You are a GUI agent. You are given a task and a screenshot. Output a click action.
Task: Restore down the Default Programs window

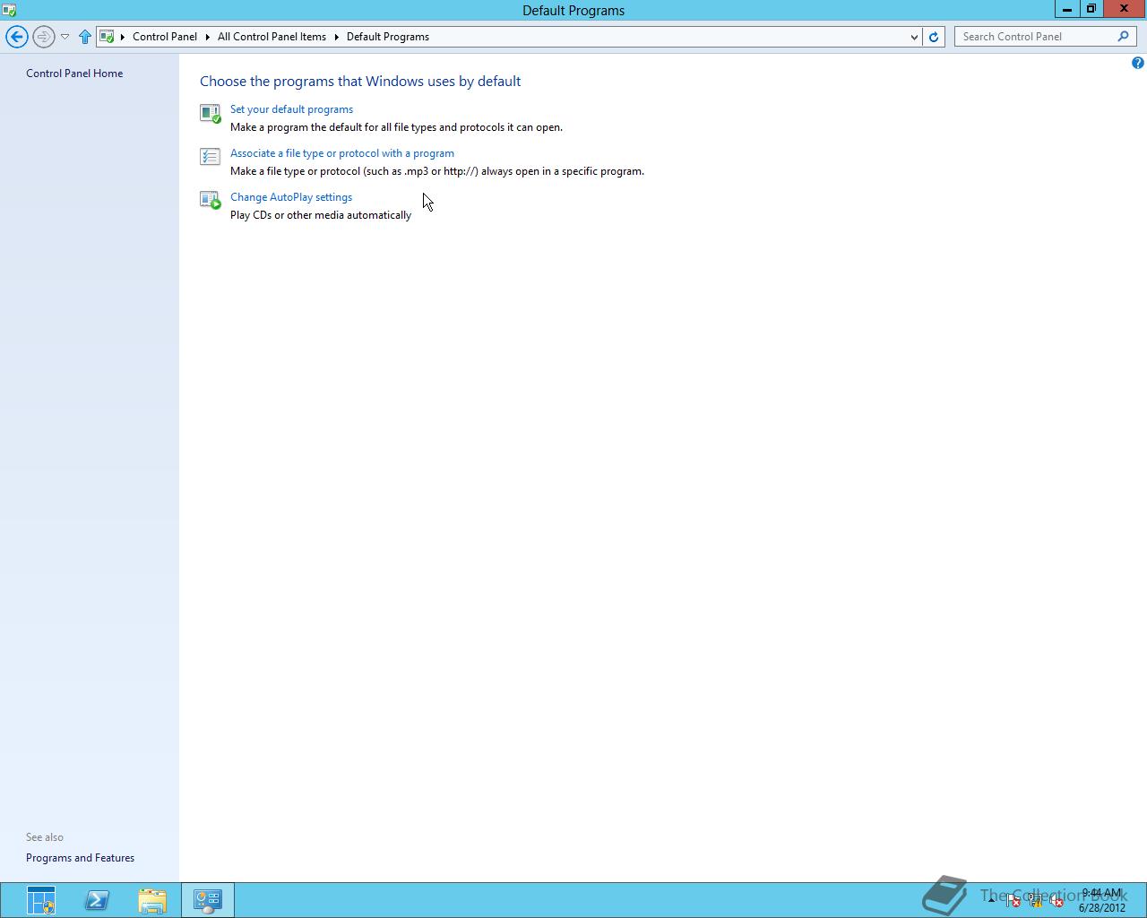tap(1091, 9)
